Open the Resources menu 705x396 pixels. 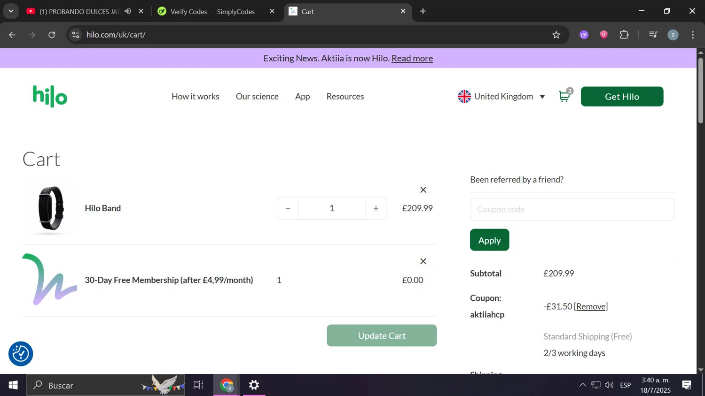tap(345, 96)
